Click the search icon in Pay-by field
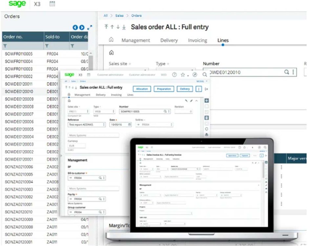Image resolution: width=315 pixels, height=246 pixels. pyautogui.click(x=100, y=199)
